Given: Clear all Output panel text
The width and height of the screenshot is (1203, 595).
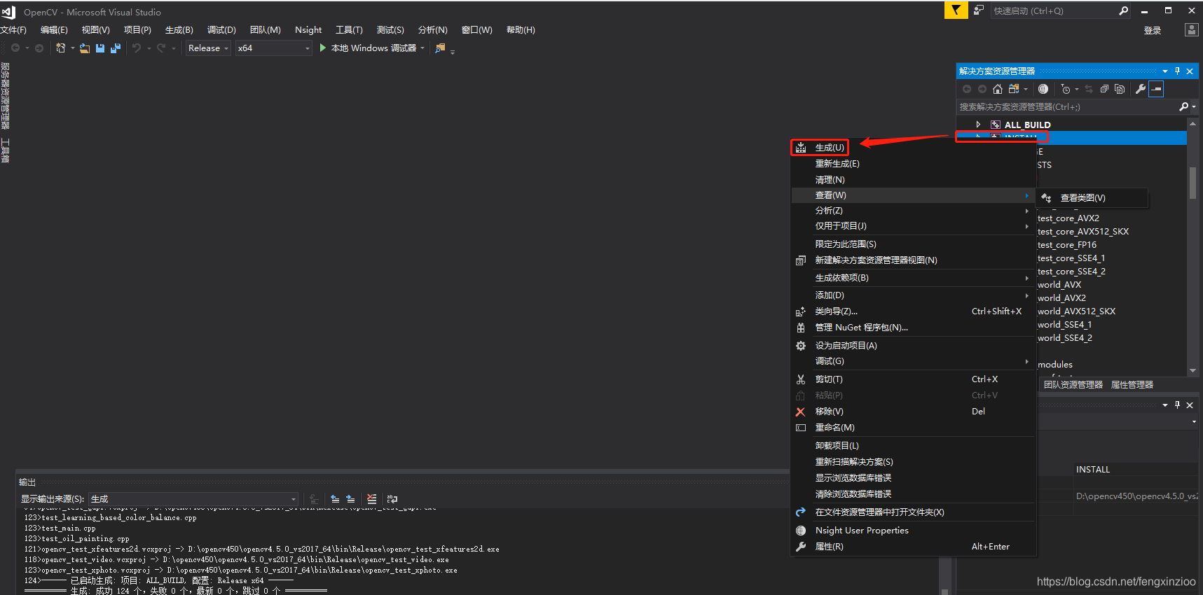Looking at the screenshot, I should [x=371, y=499].
